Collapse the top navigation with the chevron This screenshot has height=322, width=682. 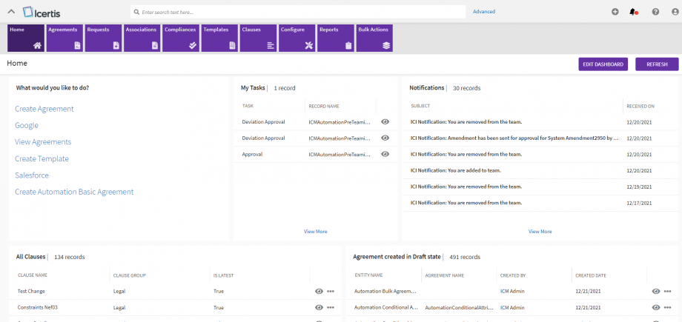pyautogui.click(x=12, y=12)
